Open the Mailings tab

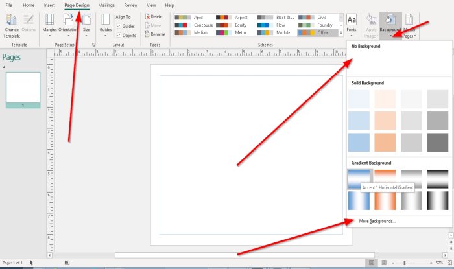(106, 5)
